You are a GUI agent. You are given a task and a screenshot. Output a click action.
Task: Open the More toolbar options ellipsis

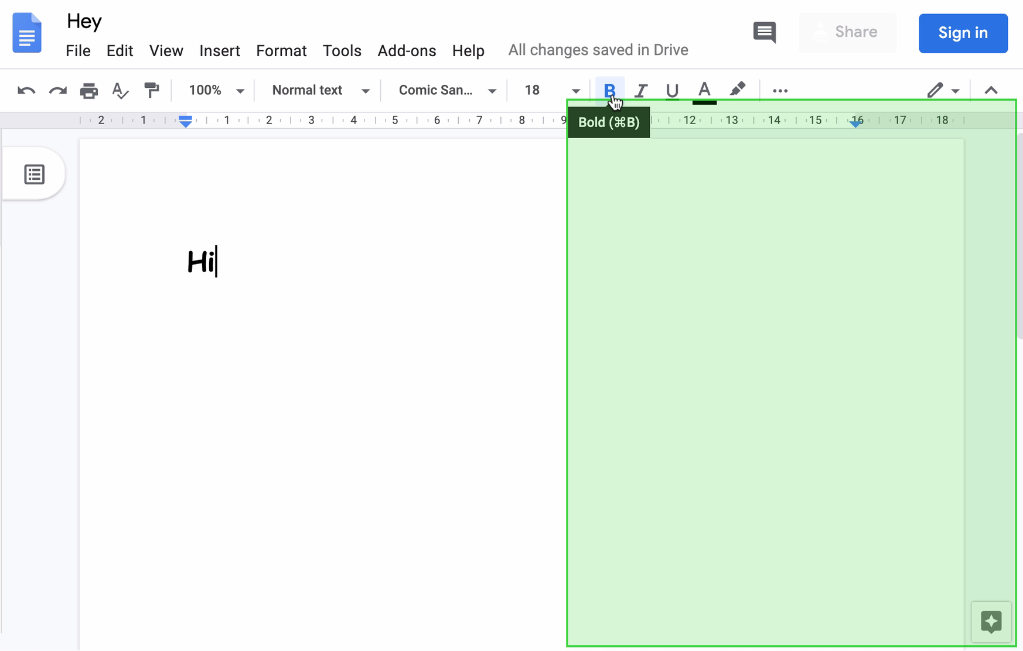(x=780, y=91)
